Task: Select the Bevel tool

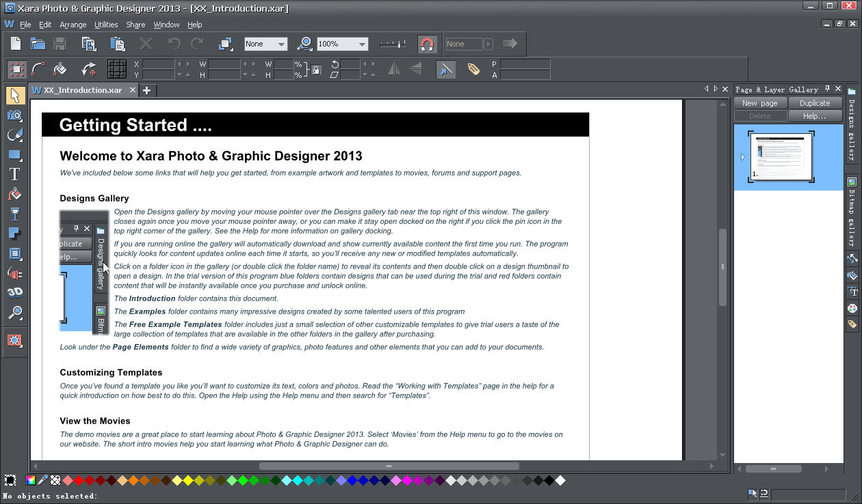Action: (x=15, y=254)
